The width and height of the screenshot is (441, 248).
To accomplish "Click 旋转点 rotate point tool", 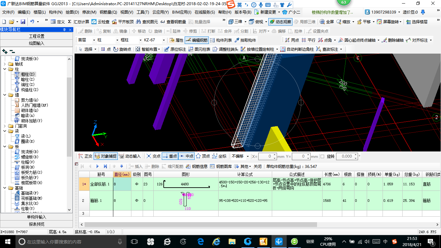I will tap(122, 49).
